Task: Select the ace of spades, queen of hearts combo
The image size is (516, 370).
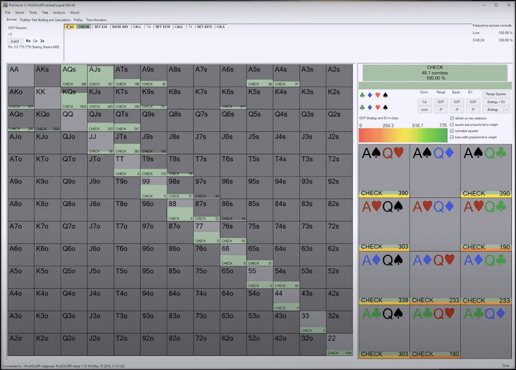Action: pos(384,171)
